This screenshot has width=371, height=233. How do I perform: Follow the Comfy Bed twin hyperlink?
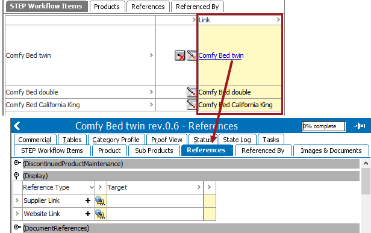pos(221,55)
